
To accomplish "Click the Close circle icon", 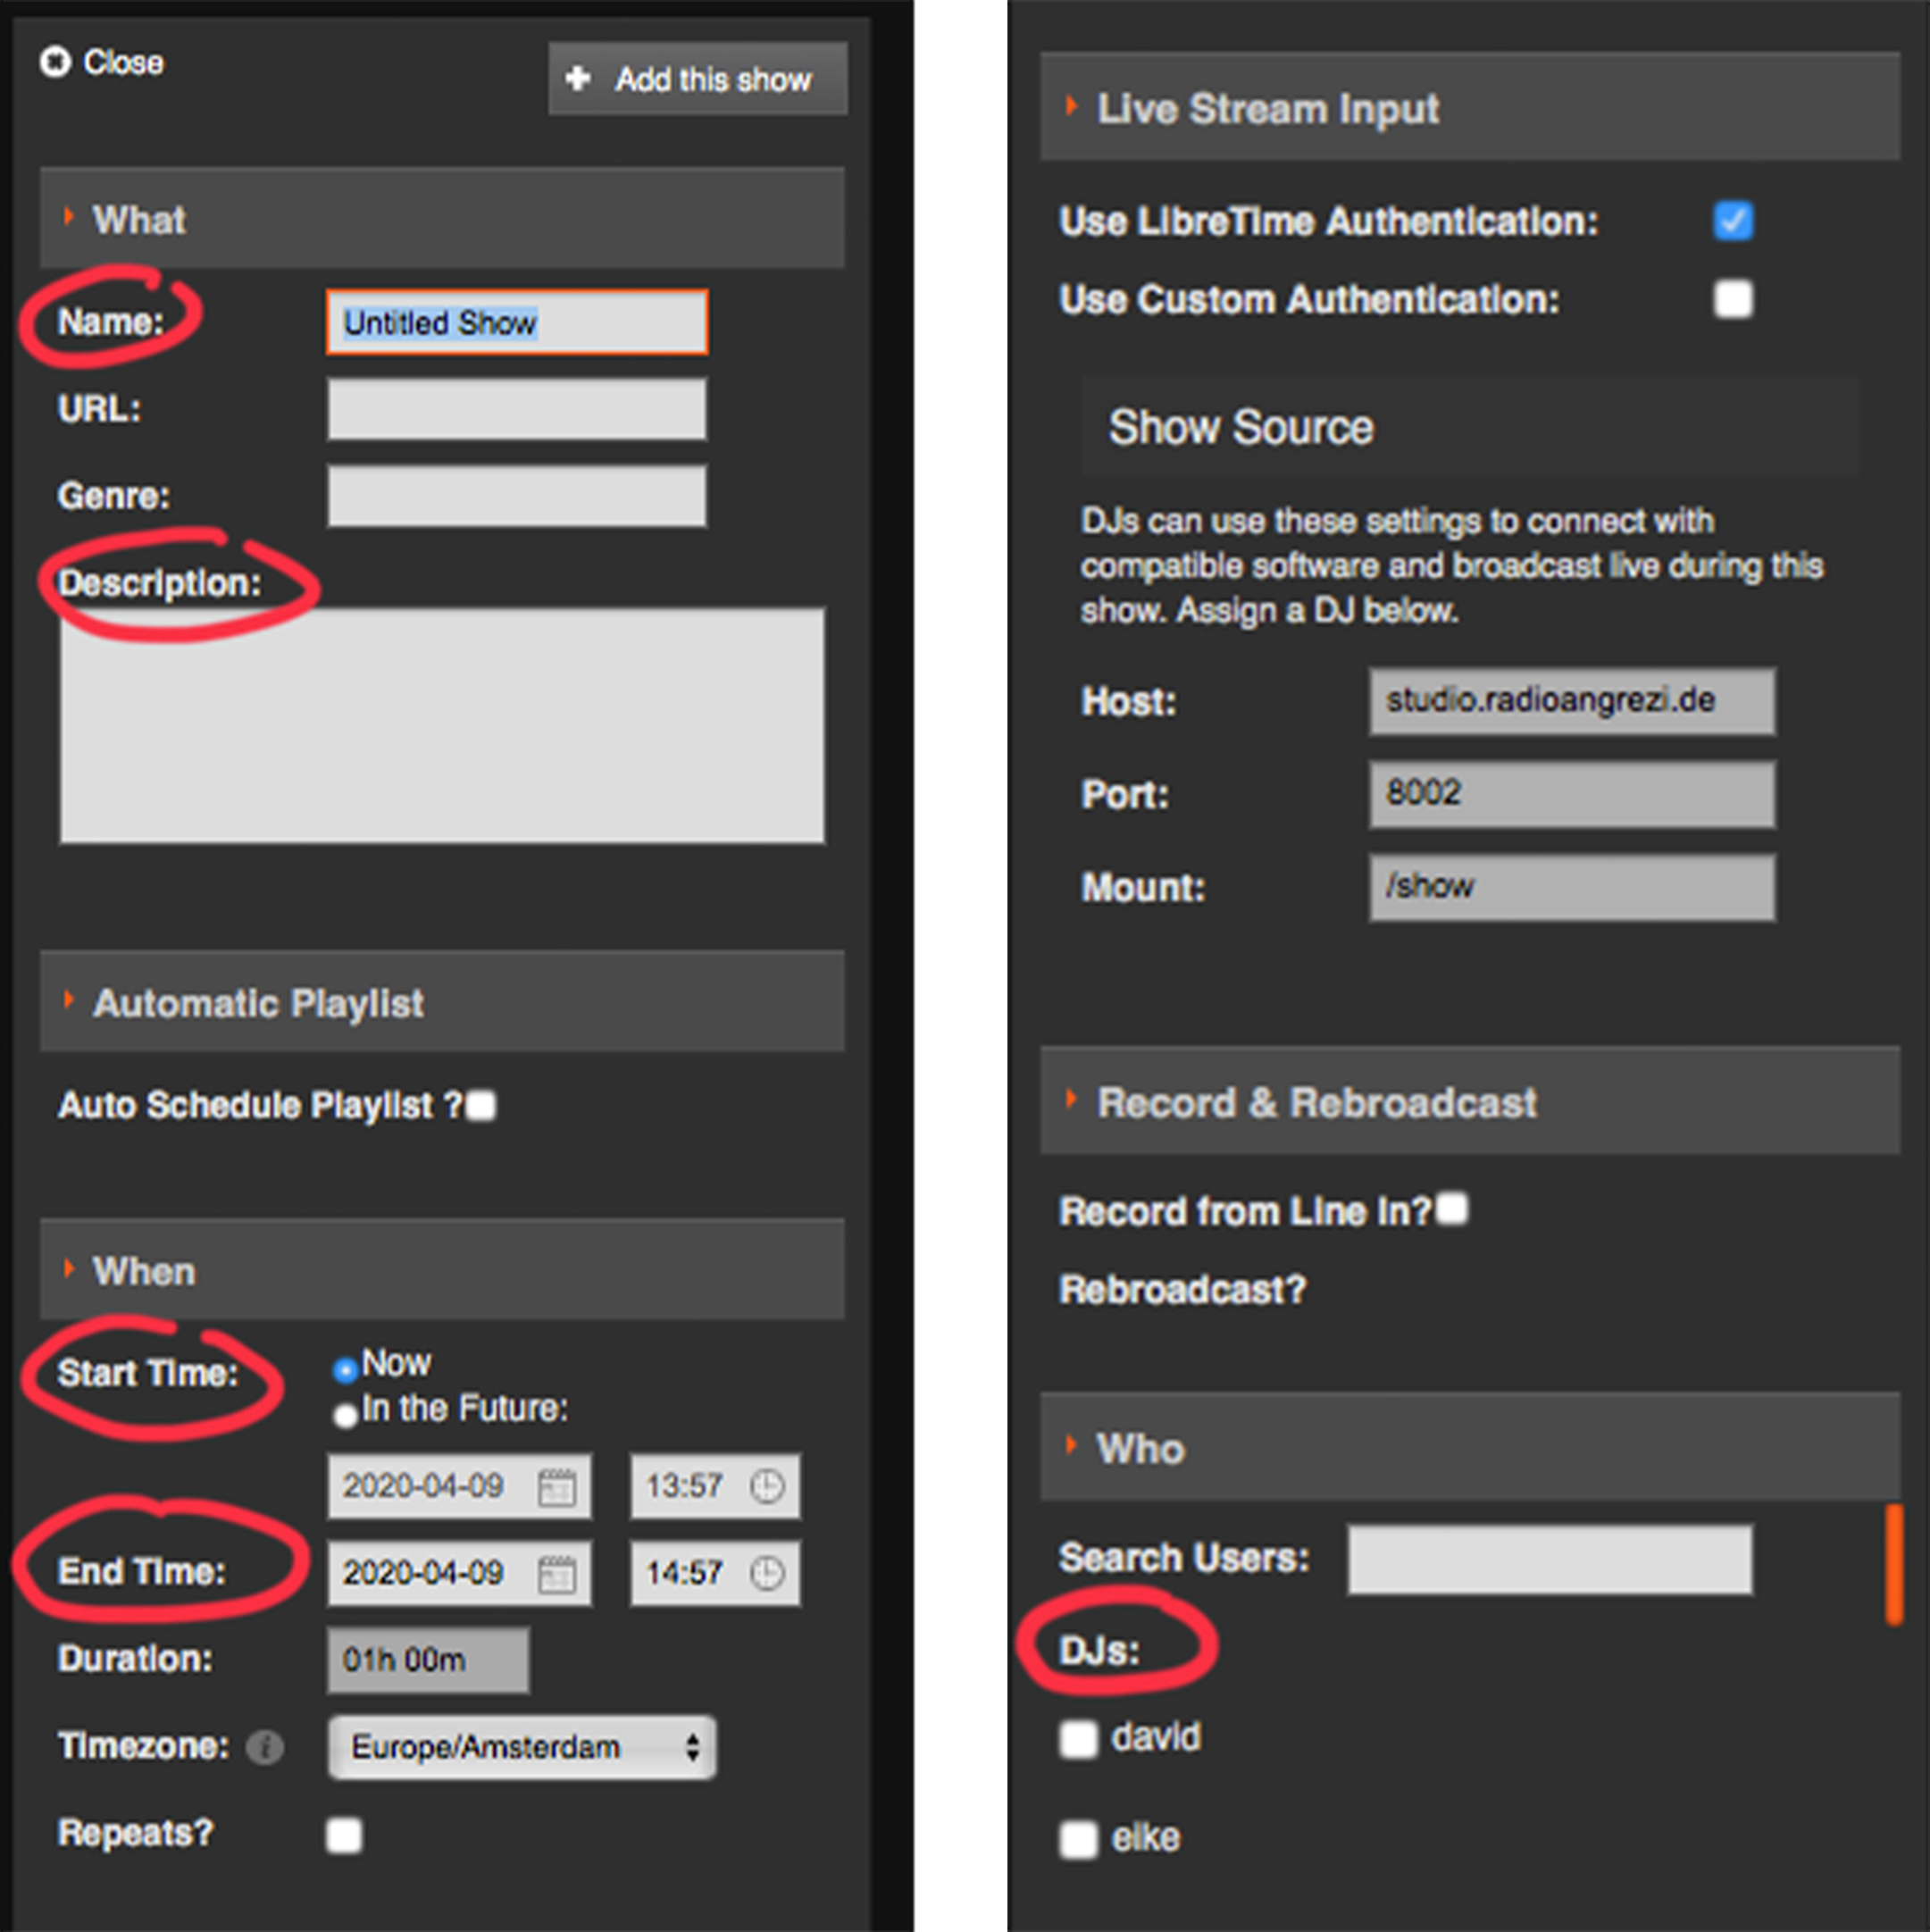I will [x=56, y=62].
